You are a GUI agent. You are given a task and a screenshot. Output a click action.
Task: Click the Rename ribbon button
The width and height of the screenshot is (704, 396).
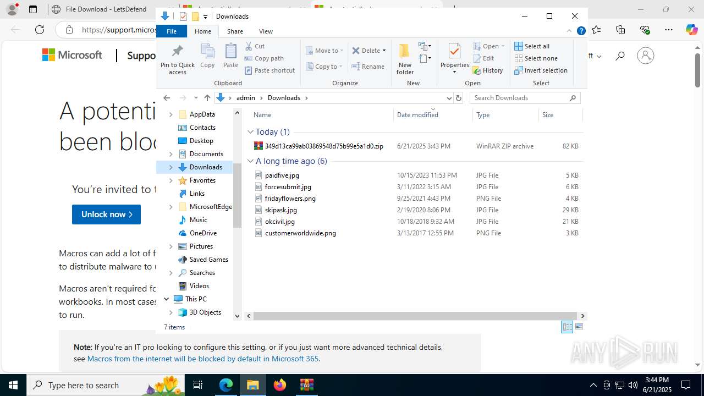click(x=368, y=67)
